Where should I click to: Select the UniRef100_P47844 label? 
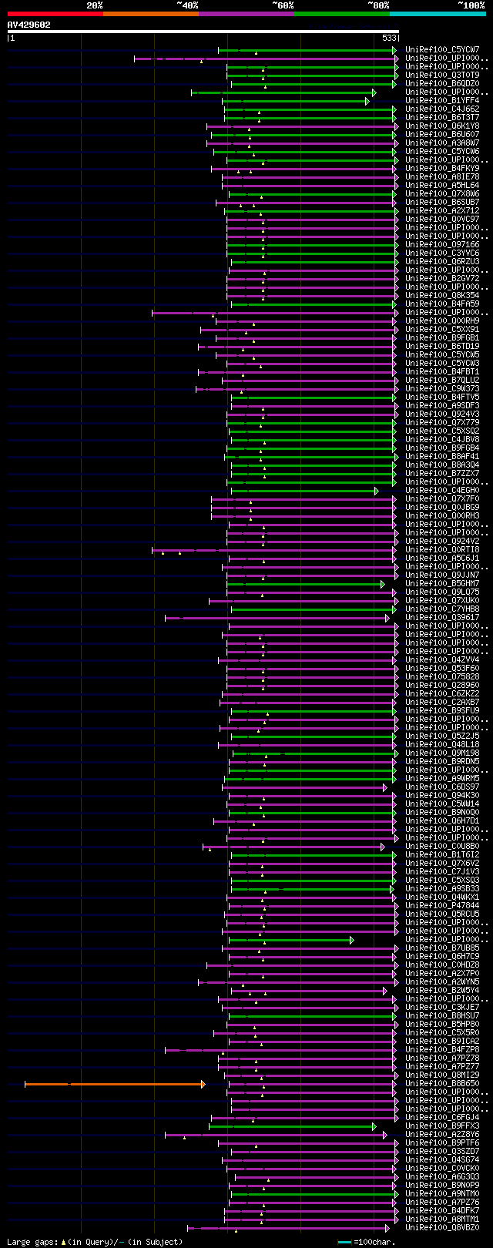(442, 905)
